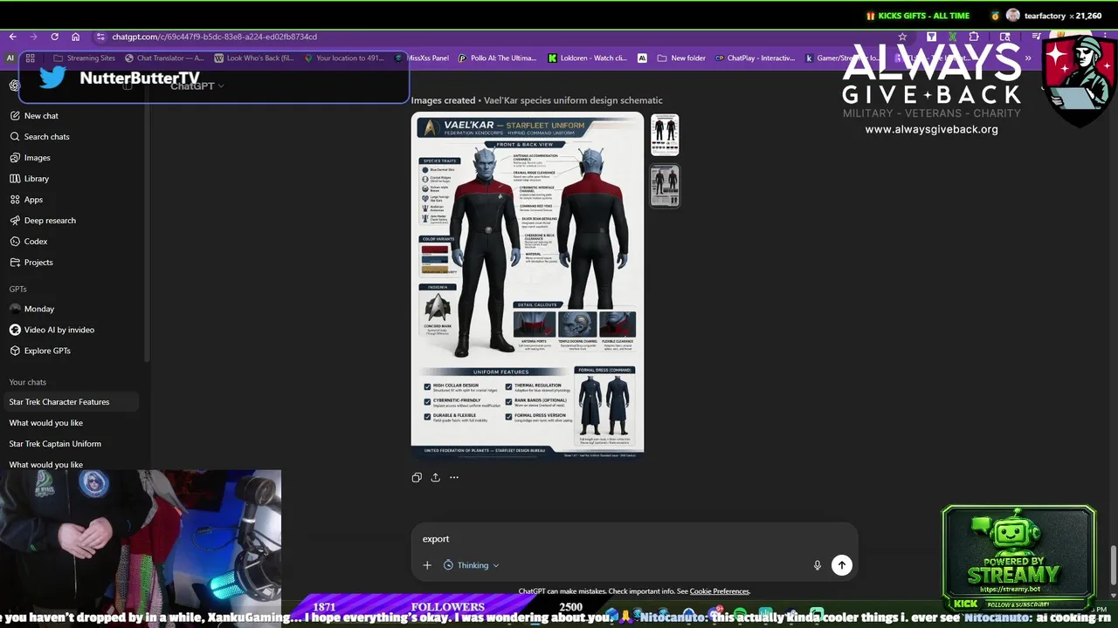This screenshot has width=1118, height=628.
Task: Start a New chat
Action: [x=74, y=116]
